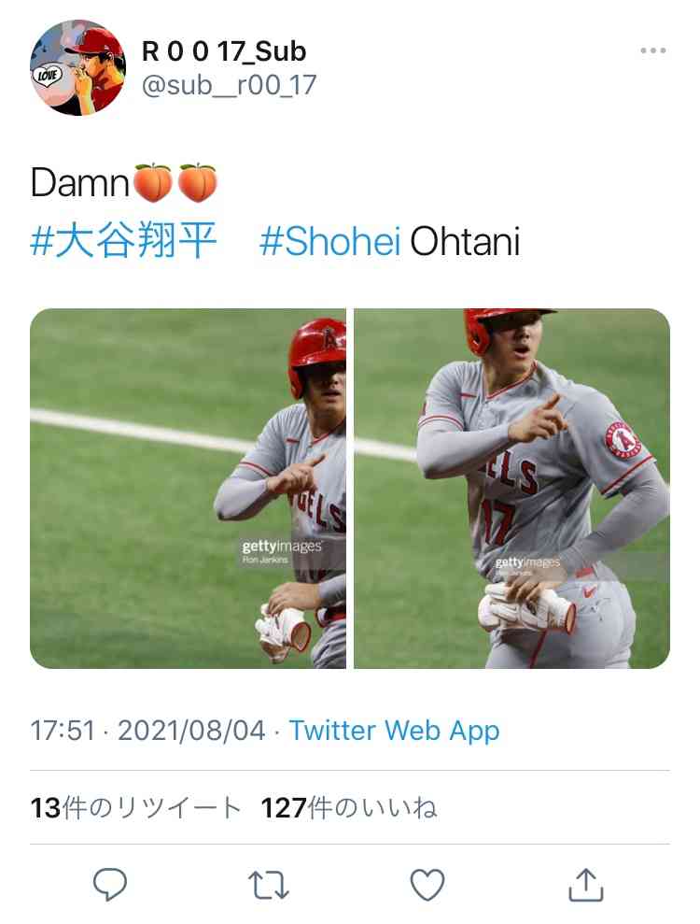This screenshot has width=700, height=924.
Task: Click the first peach emoji
Action: pos(153,183)
